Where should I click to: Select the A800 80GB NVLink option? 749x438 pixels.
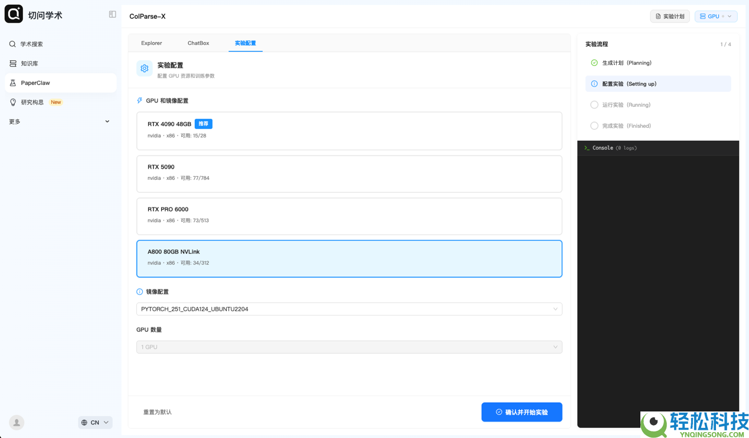click(349, 259)
